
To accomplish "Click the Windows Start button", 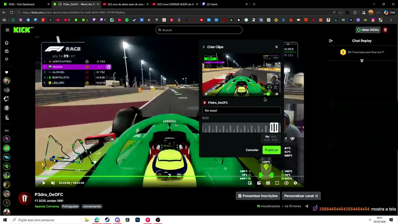I will (5, 220).
